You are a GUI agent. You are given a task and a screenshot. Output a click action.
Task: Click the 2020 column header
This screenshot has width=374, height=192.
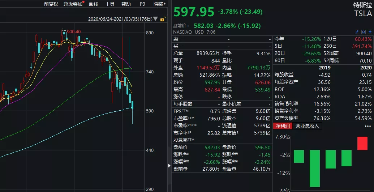pyautogui.click(x=366, y=68)
